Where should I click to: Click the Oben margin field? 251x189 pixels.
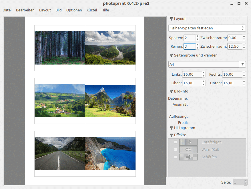coord(192,83)
